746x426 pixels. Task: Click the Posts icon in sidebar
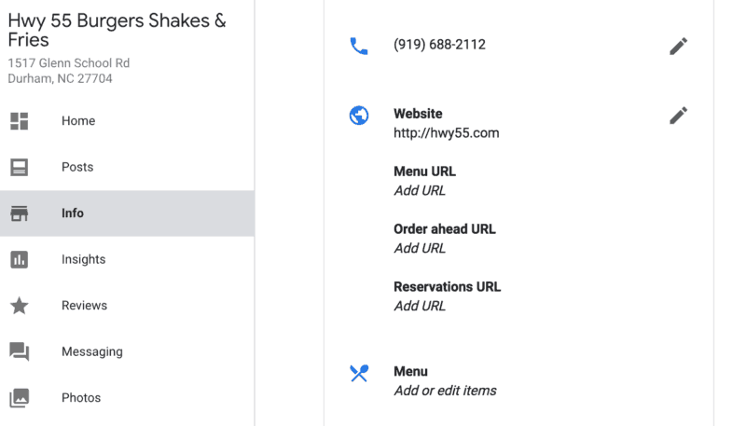[x=20, y=168]
